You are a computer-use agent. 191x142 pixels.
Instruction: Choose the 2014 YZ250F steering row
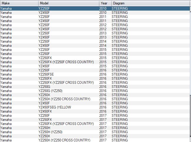(x=95, y=41)
